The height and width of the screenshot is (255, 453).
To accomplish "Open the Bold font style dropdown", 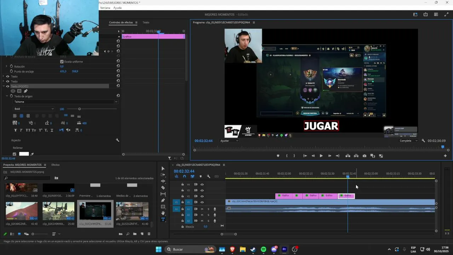I will coord(34,109).
